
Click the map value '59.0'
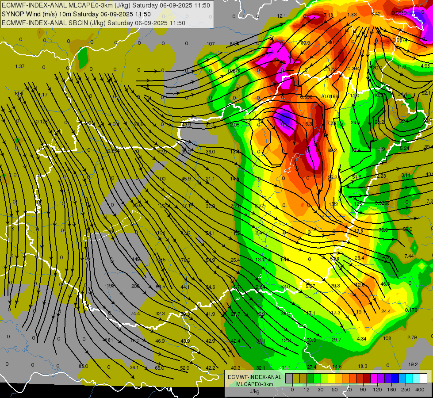408,229
